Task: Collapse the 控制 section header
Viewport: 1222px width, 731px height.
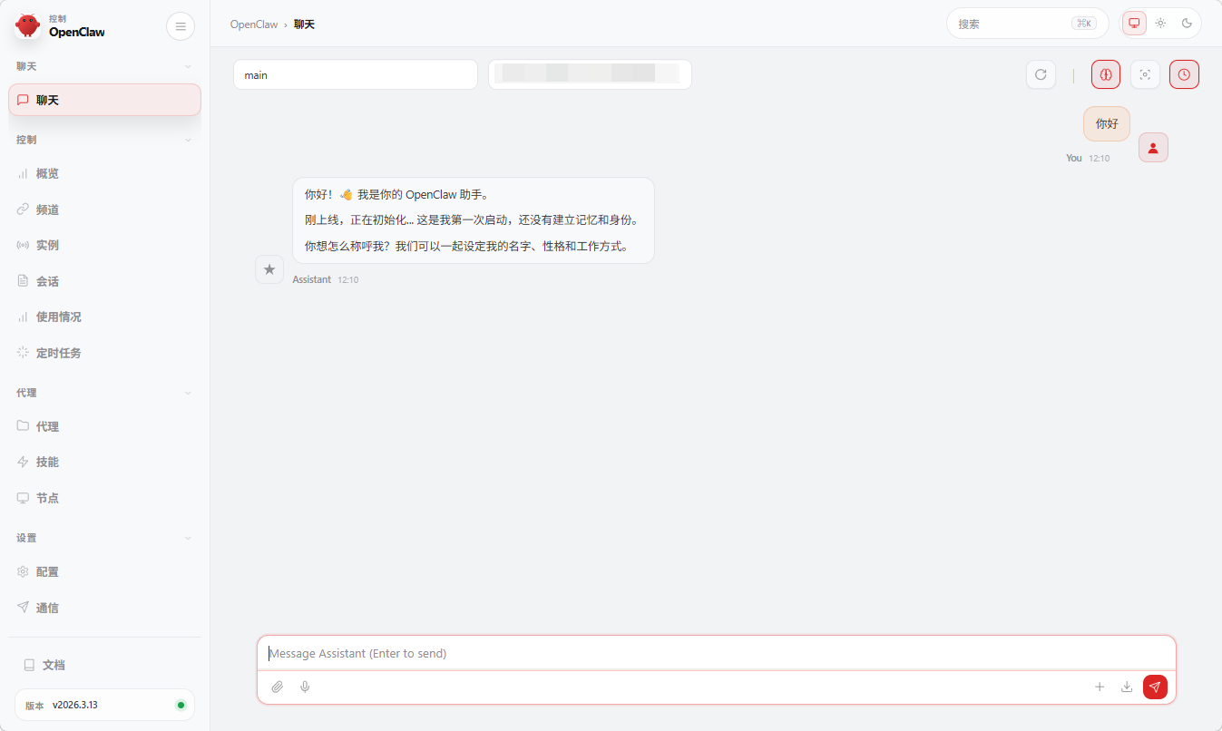Action: pyautogui.click(x=104, y=140)
